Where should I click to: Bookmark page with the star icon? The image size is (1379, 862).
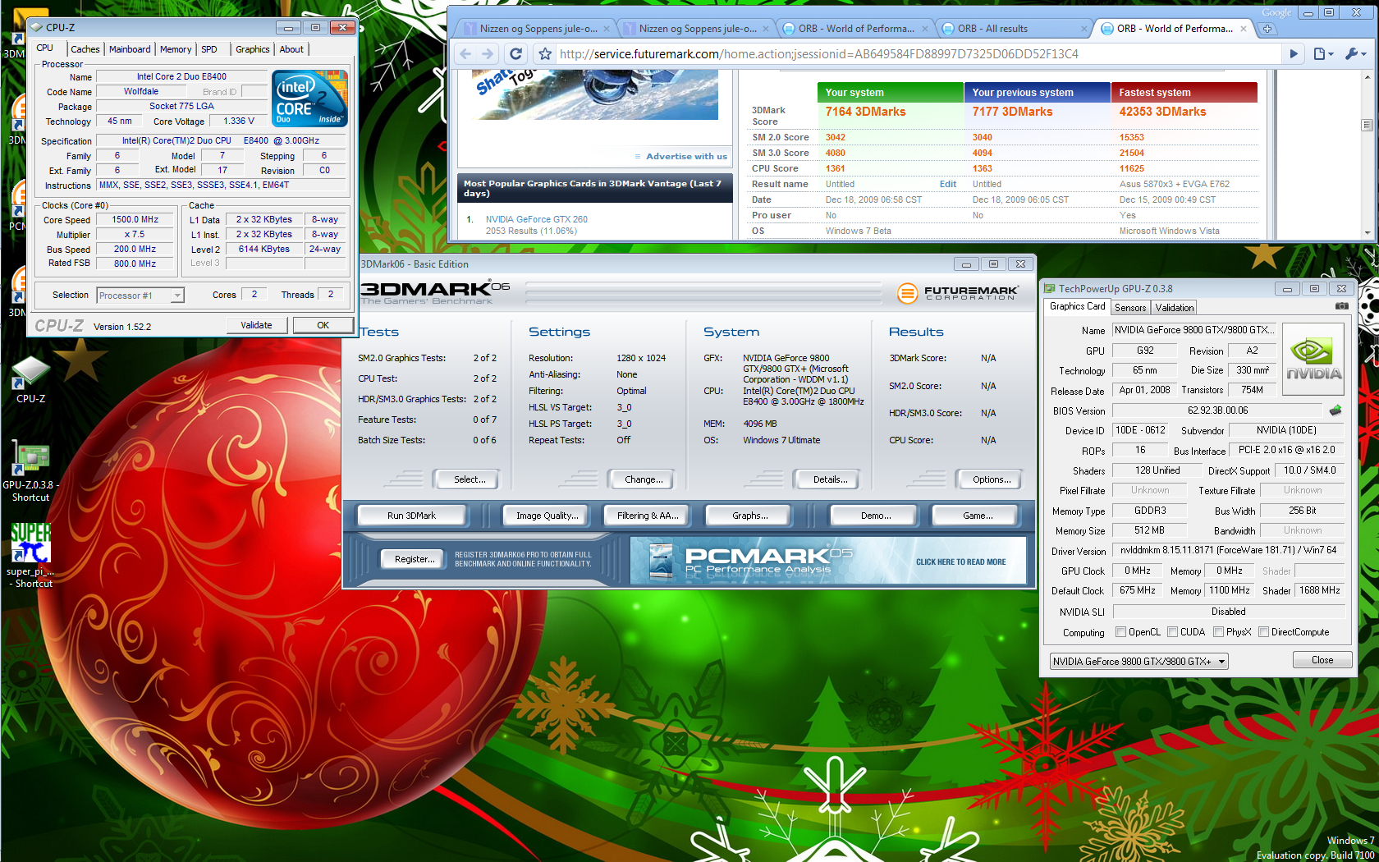(x=545, y=54)
